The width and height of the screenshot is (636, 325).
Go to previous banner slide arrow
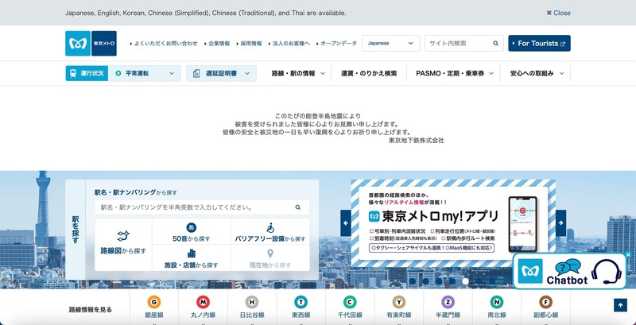click(x=346, y=223)
